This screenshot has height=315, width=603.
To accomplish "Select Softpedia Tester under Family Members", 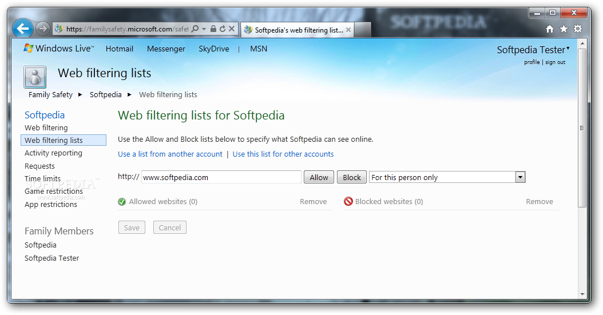I will [x=52, y=258].
